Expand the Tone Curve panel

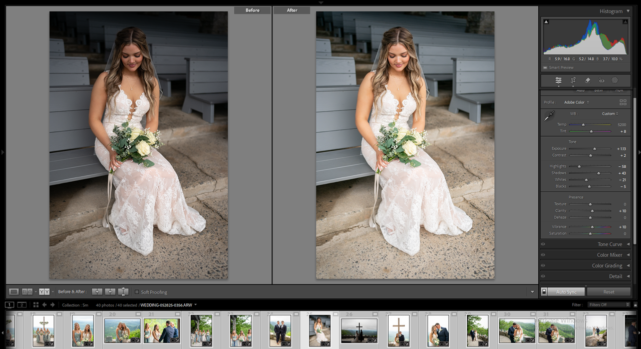click(628, 244)
